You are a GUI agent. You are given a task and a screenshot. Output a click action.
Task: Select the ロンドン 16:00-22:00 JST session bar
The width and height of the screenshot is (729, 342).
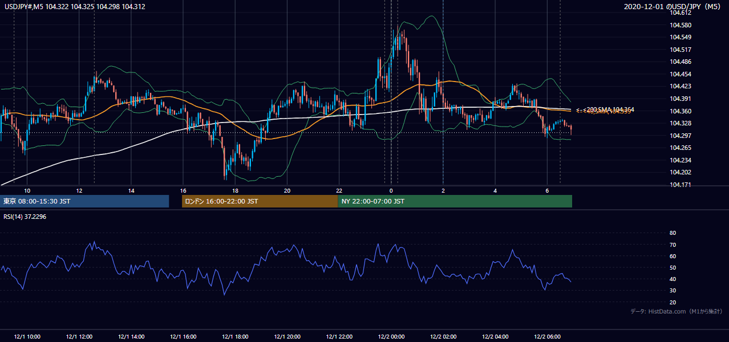[x=260, y=201]
